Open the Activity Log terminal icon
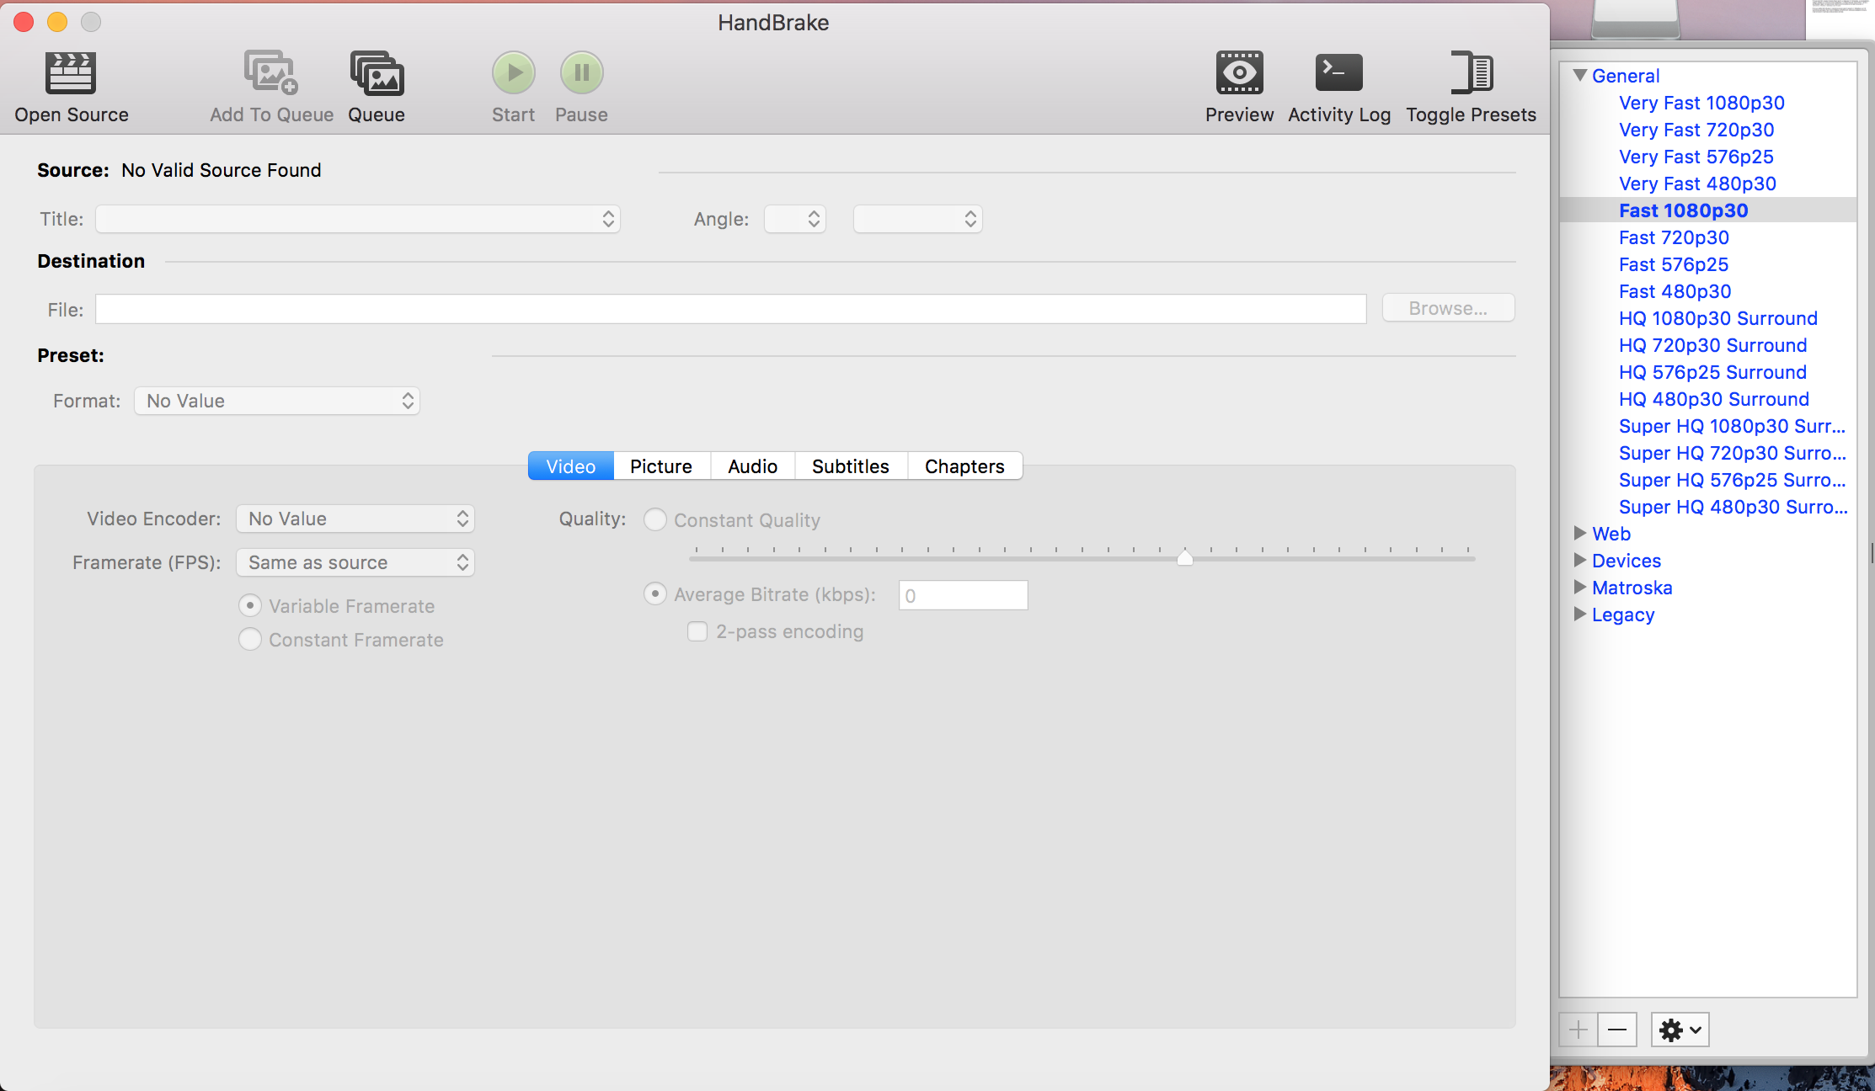1875x1091 pixels. [x=1338, y=73]
